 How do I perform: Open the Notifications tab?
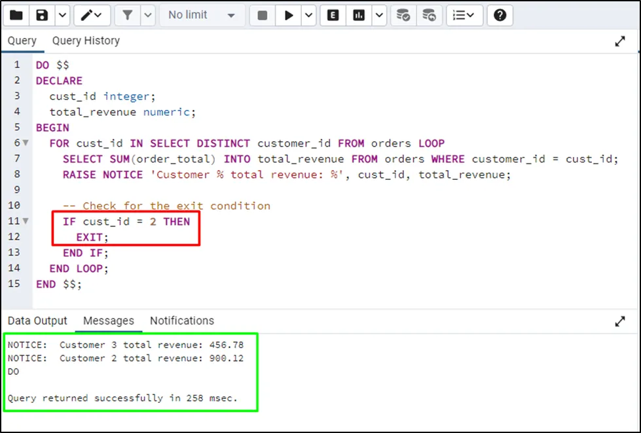point(182,320)
